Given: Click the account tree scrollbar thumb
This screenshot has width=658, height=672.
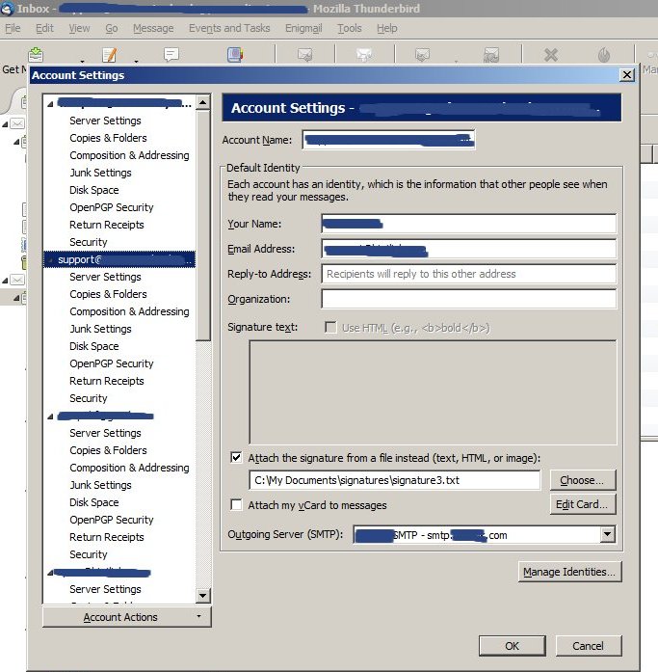Looking at the screenshot, I should [x=203, y=226].
